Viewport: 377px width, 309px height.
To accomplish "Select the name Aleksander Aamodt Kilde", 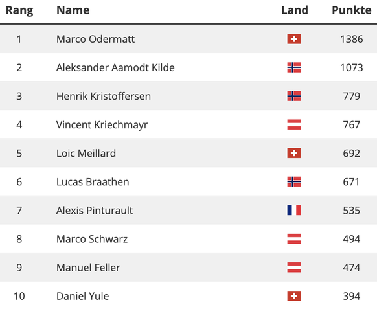I will 115,67.
